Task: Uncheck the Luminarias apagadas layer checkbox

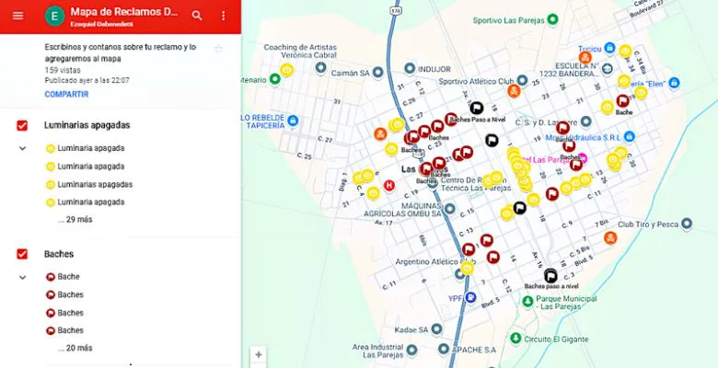Action: pyautogui.click(x=22, y=125)
